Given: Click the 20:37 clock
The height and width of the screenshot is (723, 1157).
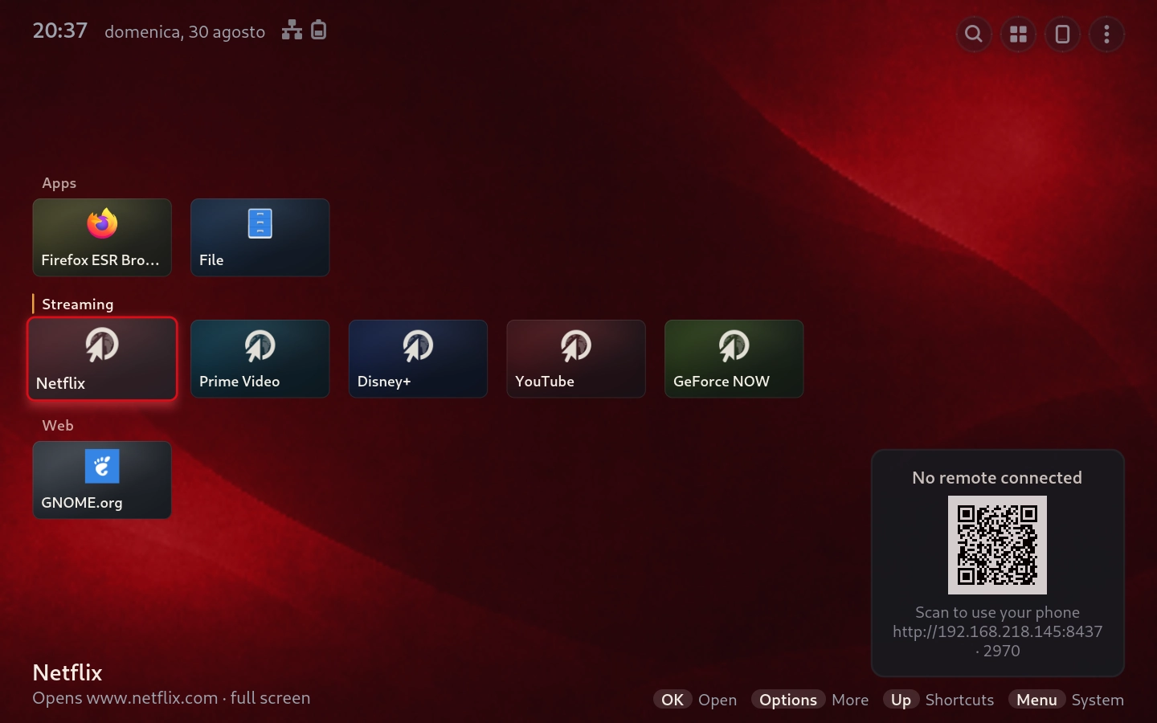Looking at the screenshot, I should coord(59,31).
